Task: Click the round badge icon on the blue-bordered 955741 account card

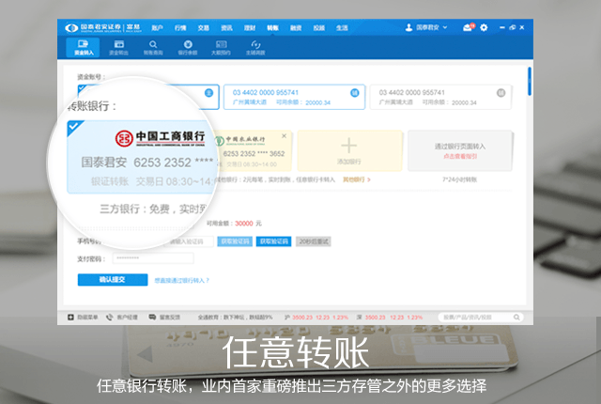Action: coord(355,92)
